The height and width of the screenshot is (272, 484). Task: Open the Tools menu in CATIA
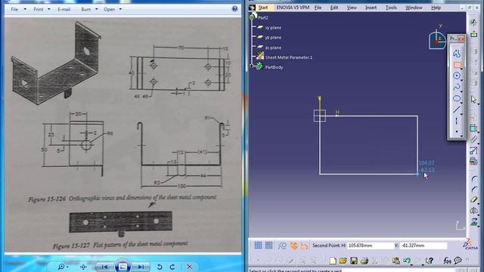[x=391, y=8]
